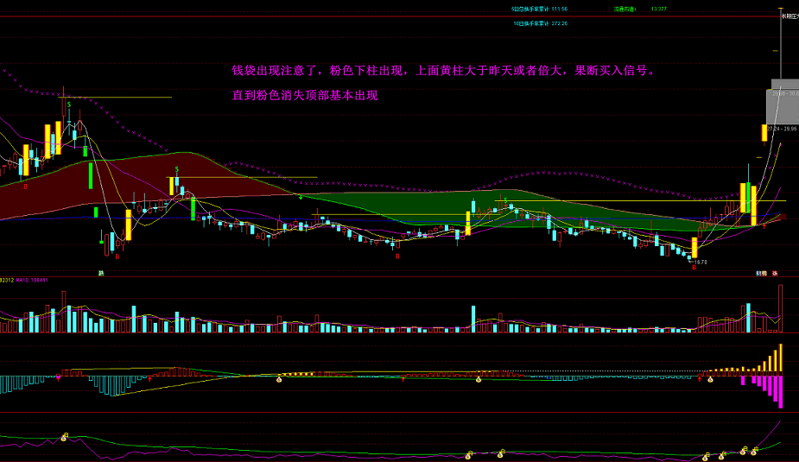Screen dimensions: 799x462
Task: Click the 16.70 low price label
Action: click(x=701, y=263)
